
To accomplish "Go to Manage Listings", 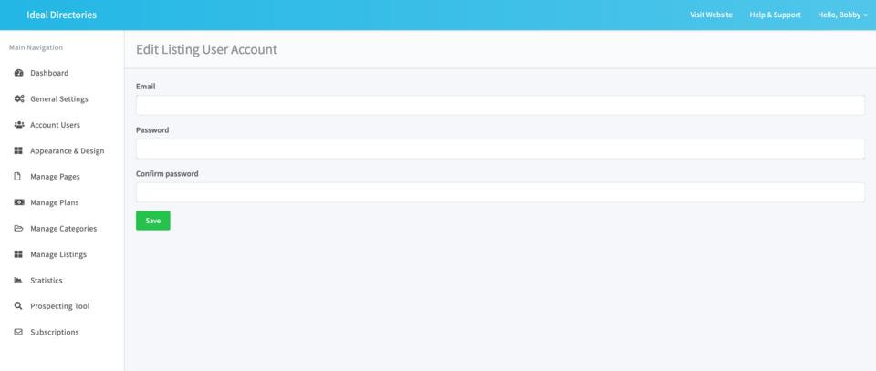I will coord(58,254).
